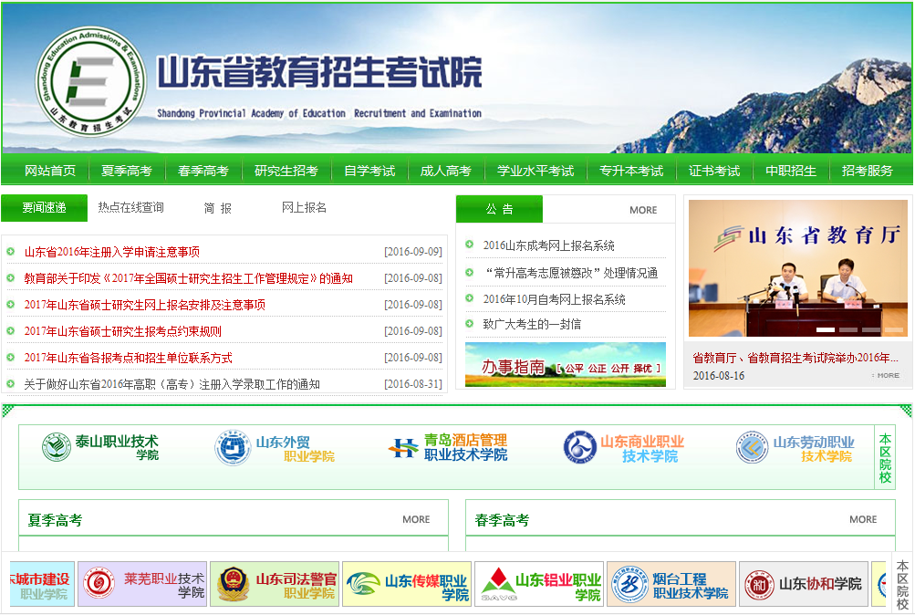This screenshot has height=615, width=915.
Task: Select the 公告 tab header
Action: tap(500, 209)
